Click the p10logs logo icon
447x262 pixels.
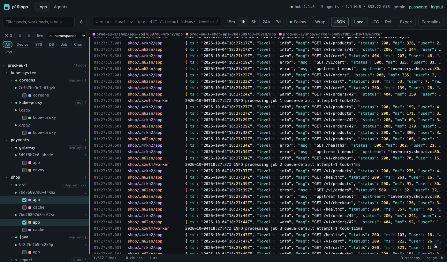[x=6, y=7]
